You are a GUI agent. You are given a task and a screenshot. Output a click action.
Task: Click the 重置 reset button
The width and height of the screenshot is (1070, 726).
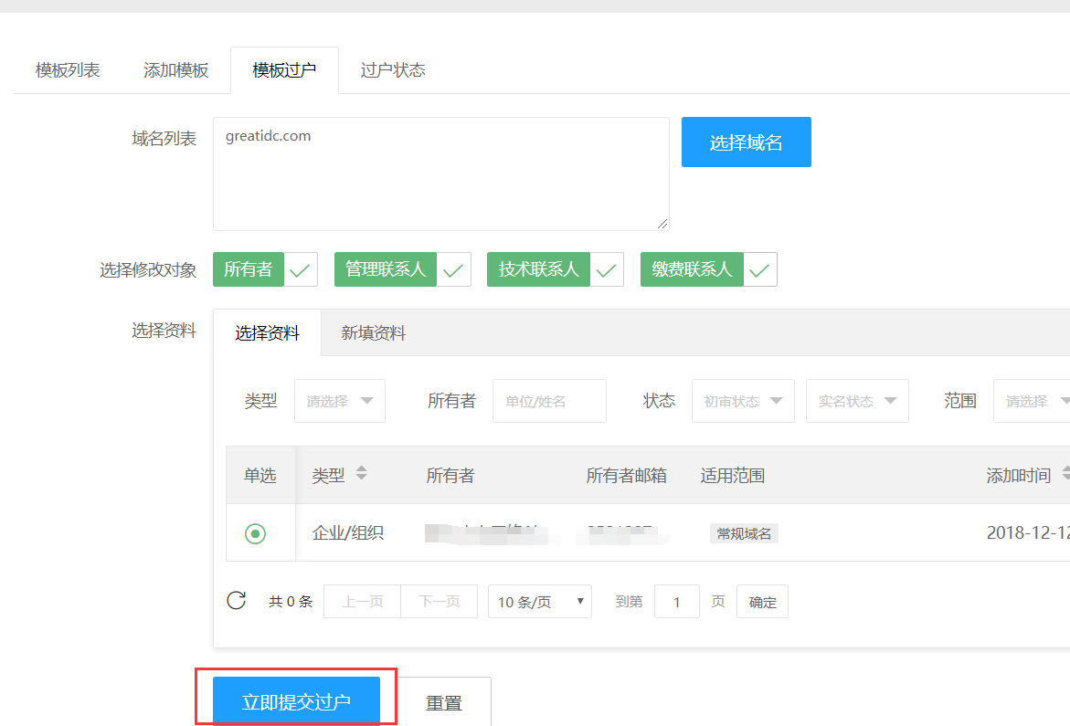[x=445, y=703]
